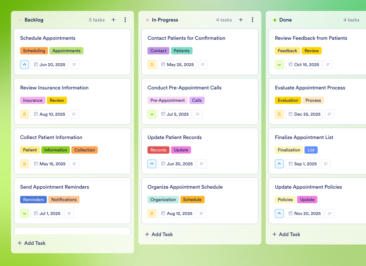Click the plus icon in the In Progress header
366x266 pixels.
(241, 20)
